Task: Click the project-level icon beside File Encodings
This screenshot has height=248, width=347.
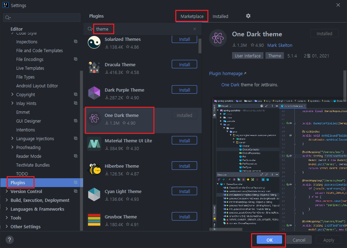Action: click(x=76, y=59)
